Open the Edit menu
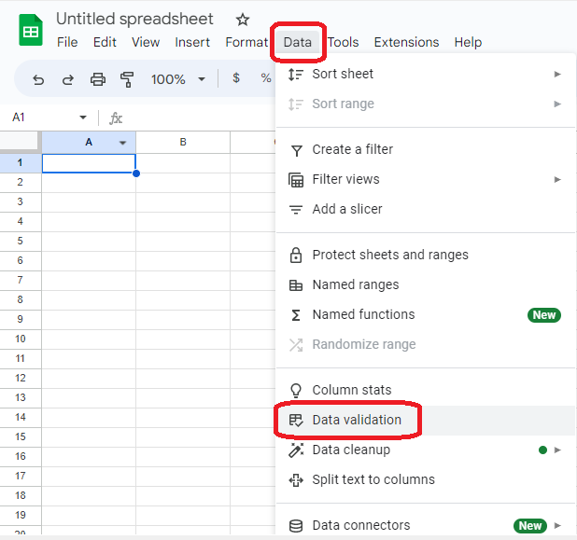Viewport: 577px width, 540px height. click(x=105, y=42)
